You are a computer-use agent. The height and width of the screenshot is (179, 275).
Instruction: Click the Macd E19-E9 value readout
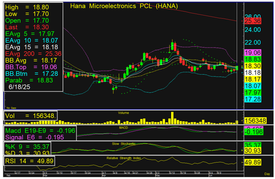click(x=40, y=131)
